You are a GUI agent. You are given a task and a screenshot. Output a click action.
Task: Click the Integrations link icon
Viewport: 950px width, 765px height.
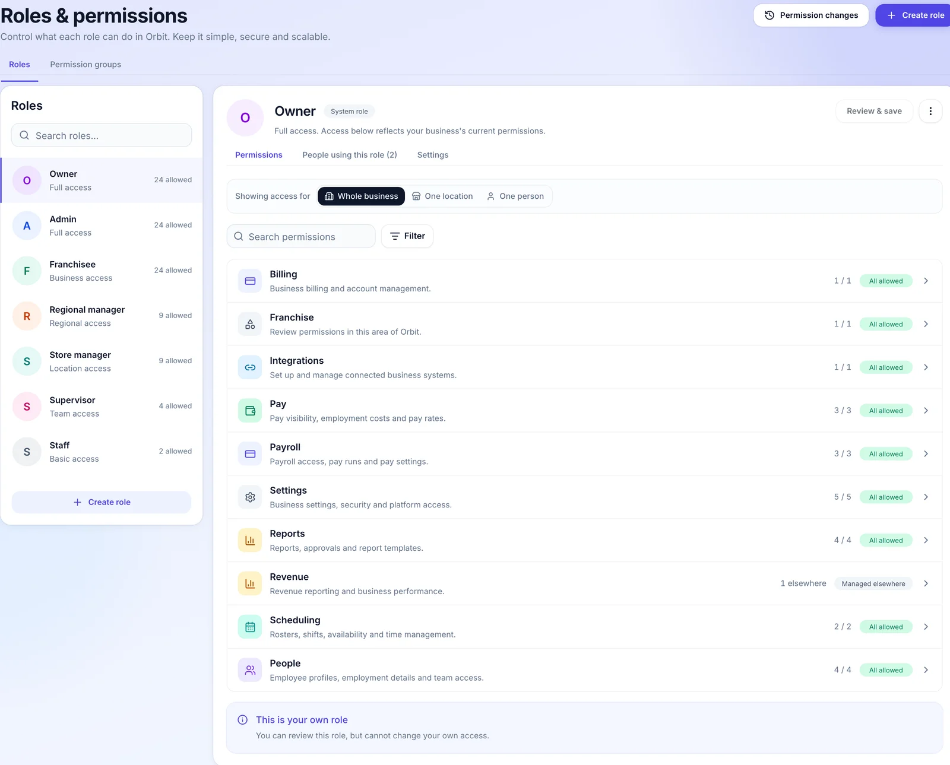[250, 367]
